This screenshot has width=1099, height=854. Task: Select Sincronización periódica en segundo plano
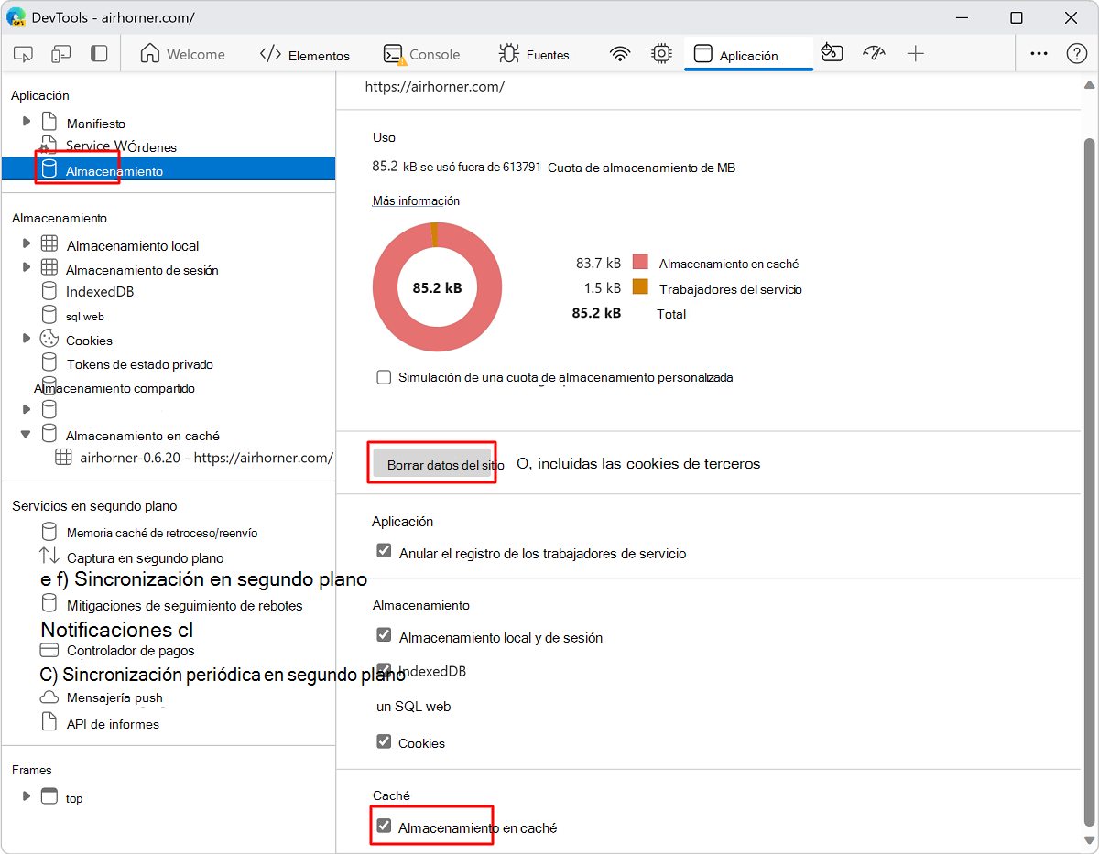(223, 676)
